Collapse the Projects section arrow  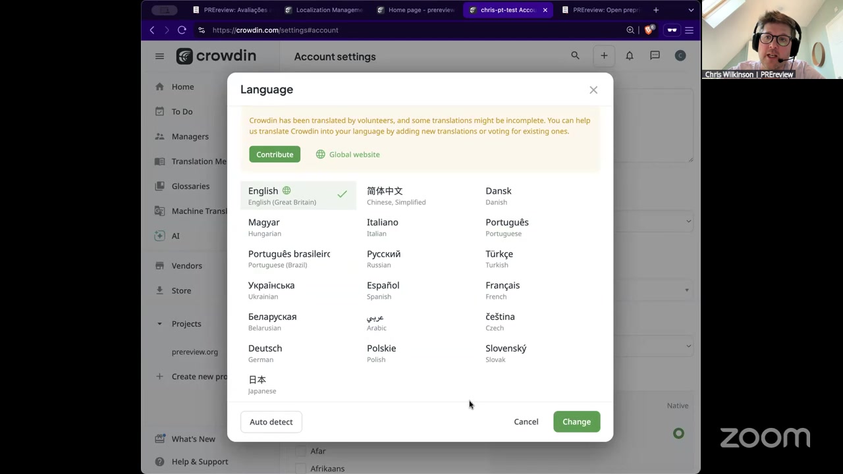coord(159,324)
